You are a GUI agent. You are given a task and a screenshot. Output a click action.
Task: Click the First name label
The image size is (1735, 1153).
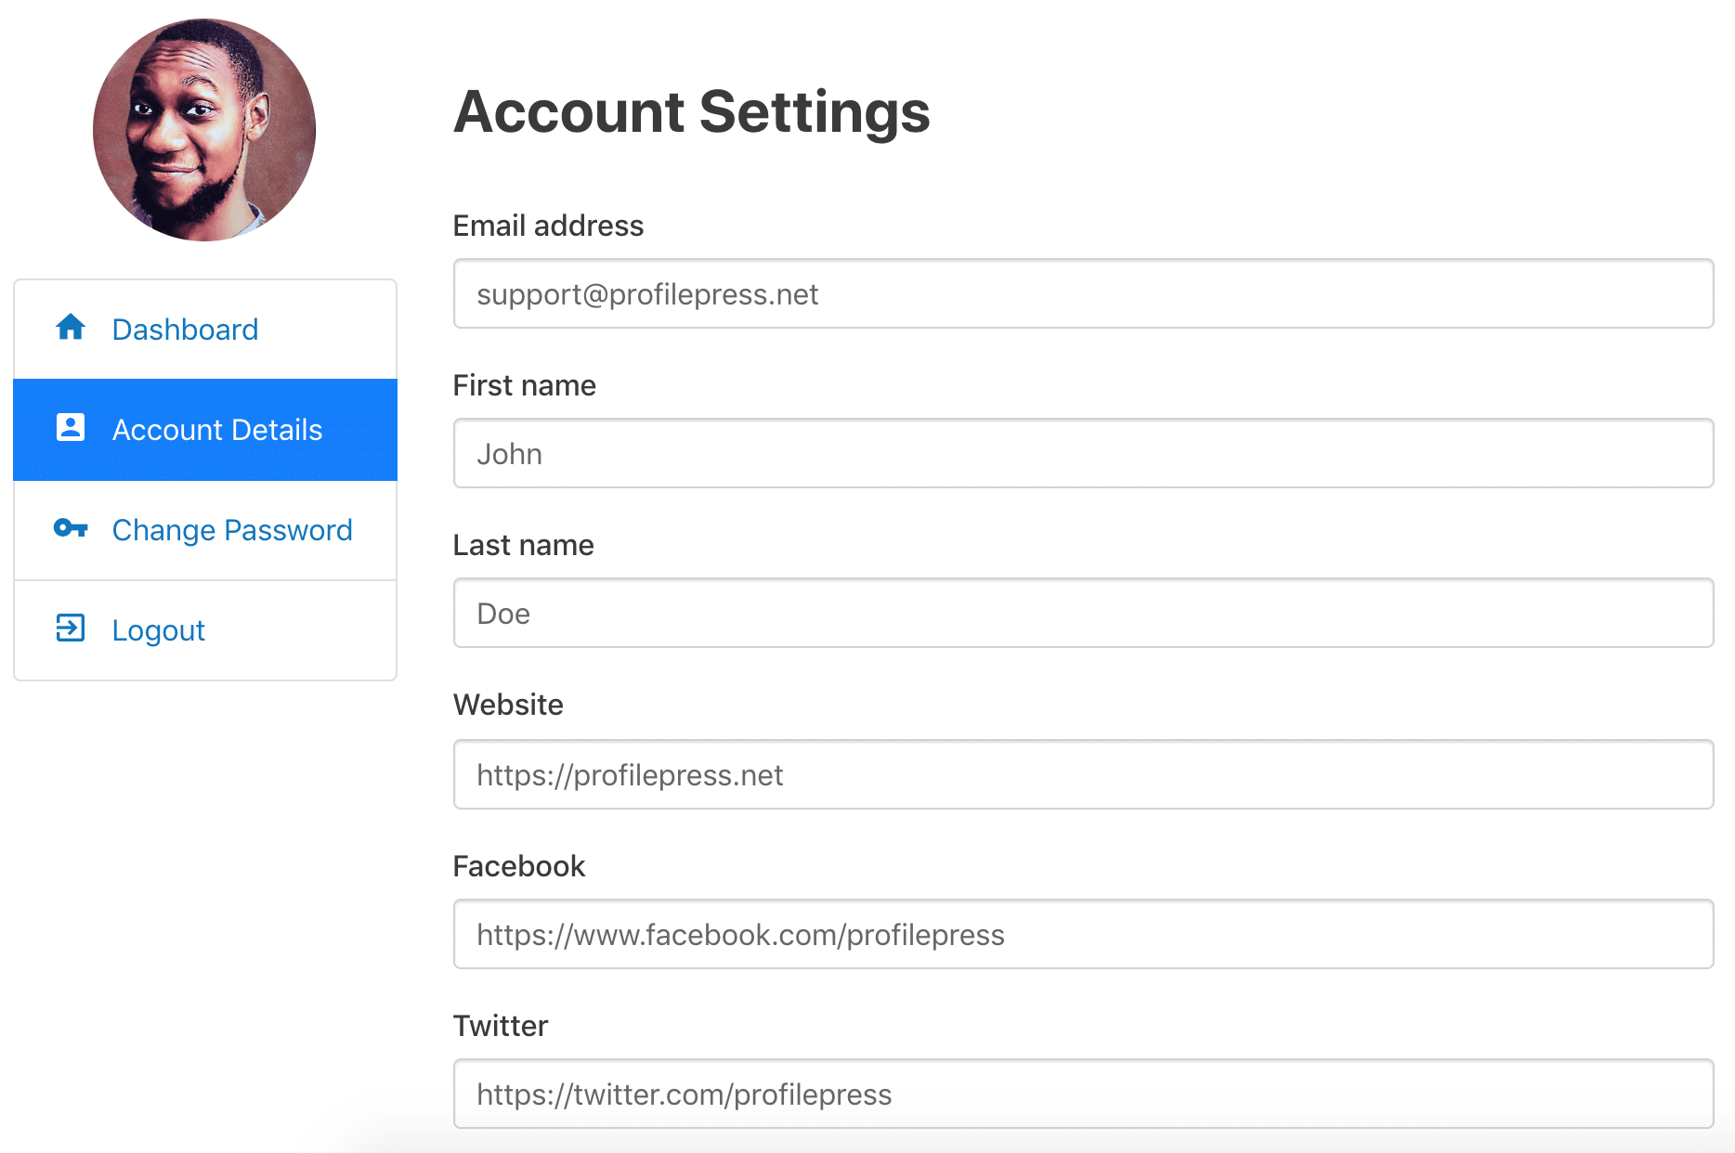(x=525, y=385)
